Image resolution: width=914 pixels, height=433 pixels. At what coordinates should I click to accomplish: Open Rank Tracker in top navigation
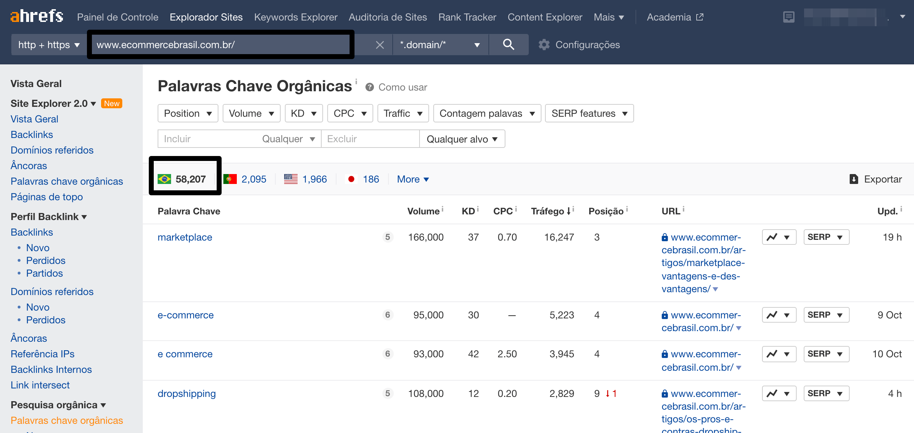[467, 17]
